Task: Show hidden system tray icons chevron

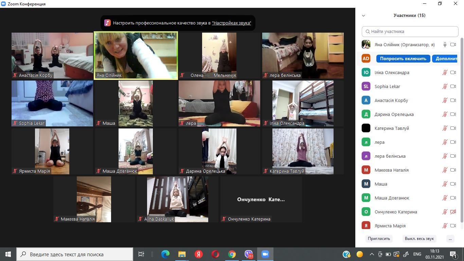Action: point(372,254)
